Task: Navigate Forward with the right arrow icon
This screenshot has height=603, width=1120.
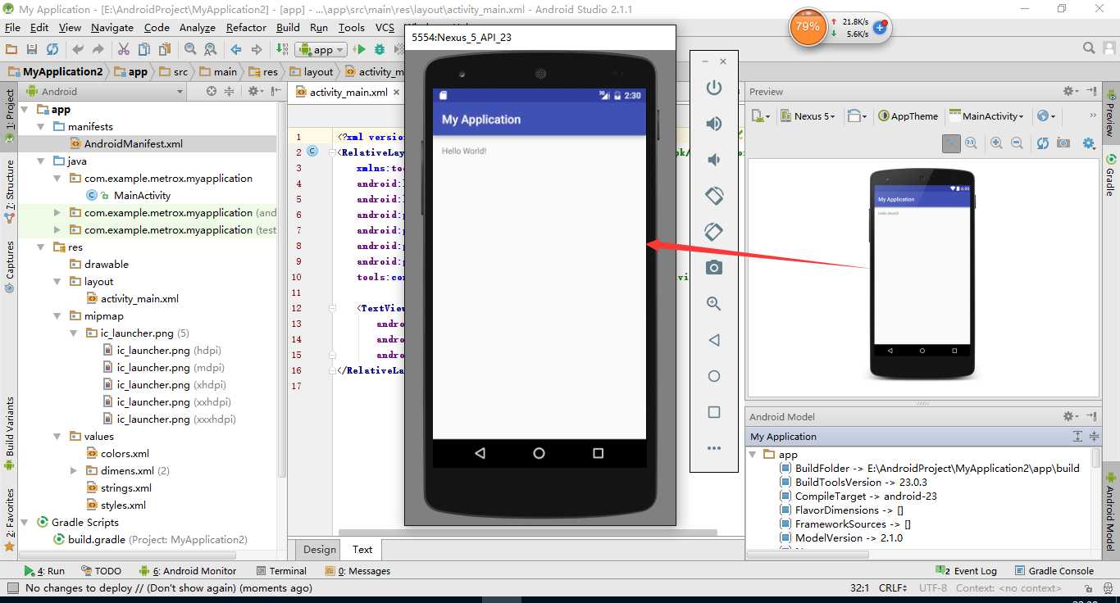Action: (257, 49)
